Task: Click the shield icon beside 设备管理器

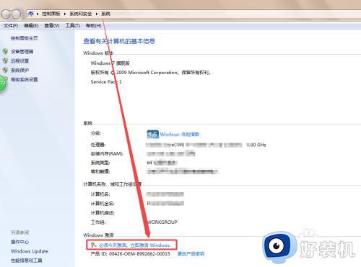Action: pyautogui.click(x=5, y=52)
